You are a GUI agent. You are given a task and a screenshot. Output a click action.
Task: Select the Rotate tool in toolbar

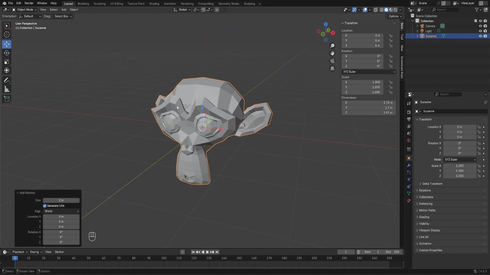pyautogui.click(x=7, y=53)
